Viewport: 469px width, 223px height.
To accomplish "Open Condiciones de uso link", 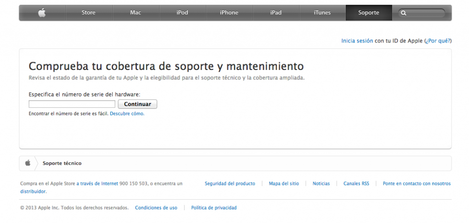I will (156, 207).
